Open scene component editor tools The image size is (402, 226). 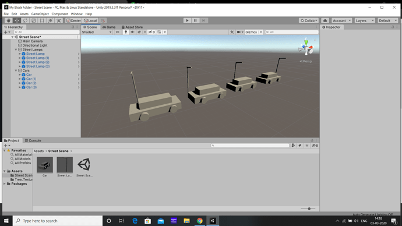tap(232, 32)
